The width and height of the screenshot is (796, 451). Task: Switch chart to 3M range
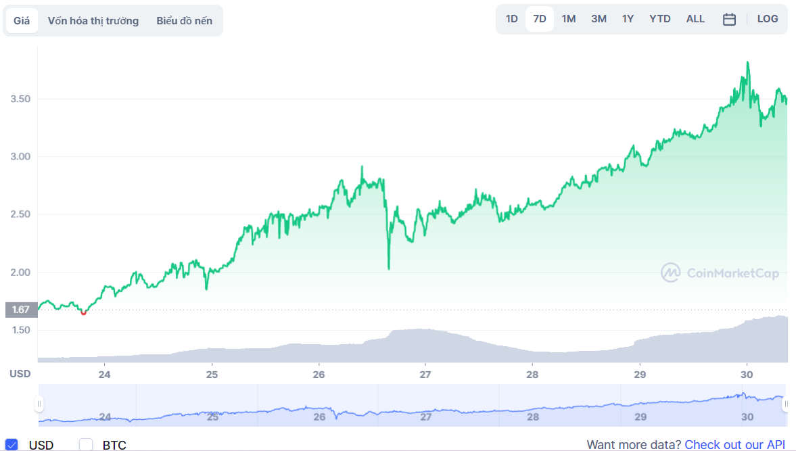click(x=599, y=20)
